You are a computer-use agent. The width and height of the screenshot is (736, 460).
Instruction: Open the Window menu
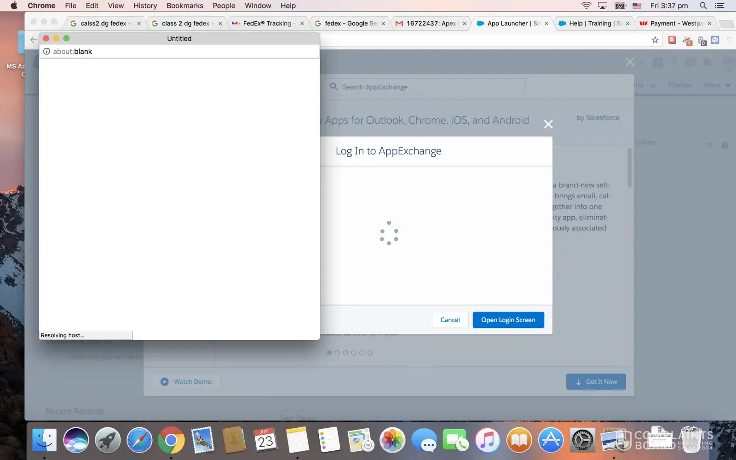258,6
